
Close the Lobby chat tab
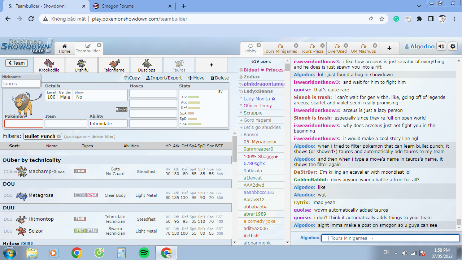click(x=259, y=45)
